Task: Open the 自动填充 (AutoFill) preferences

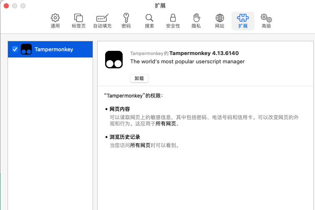Action: [x=102, y=21]
